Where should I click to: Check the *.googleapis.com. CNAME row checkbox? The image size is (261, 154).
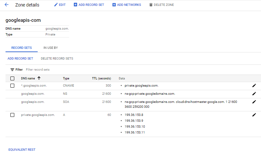(12, 86)
